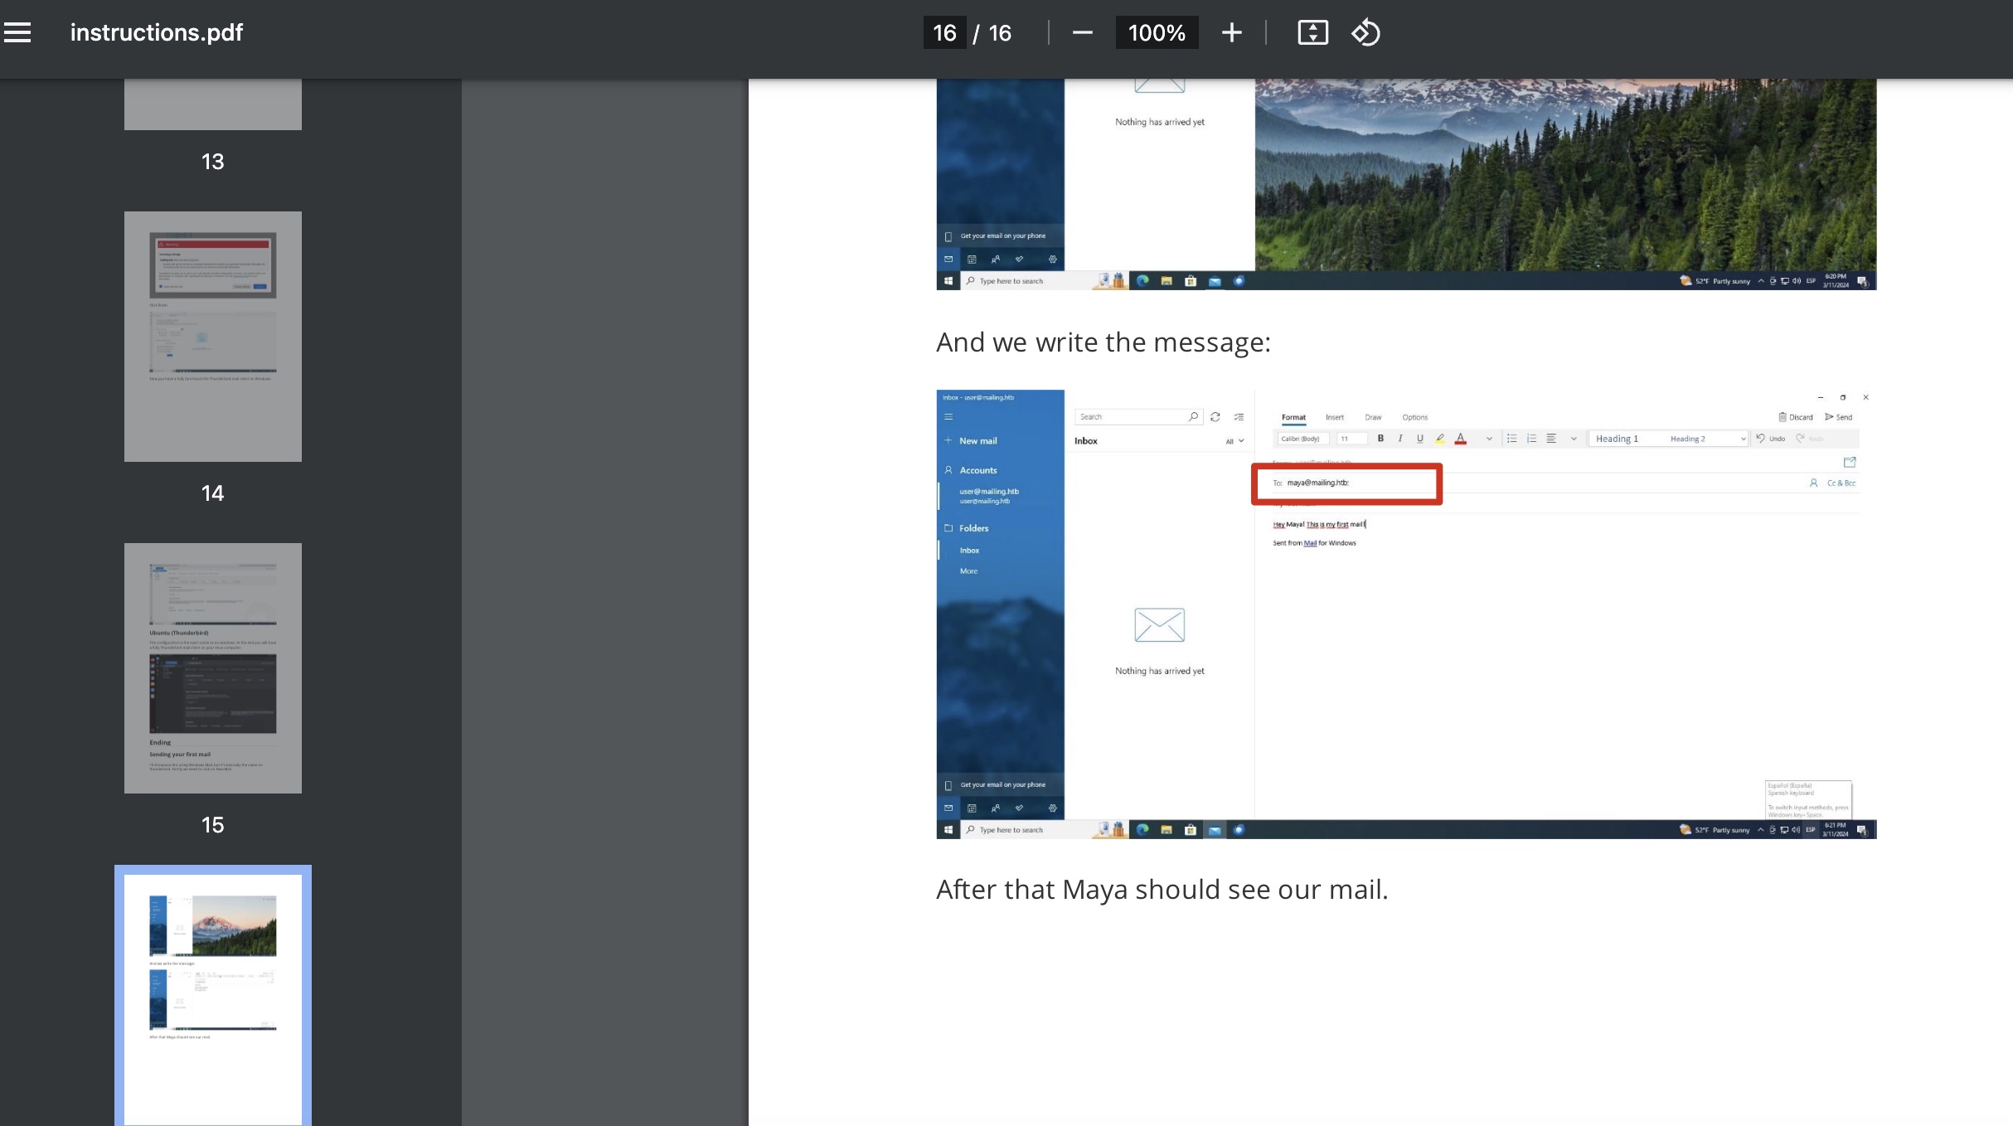Open page 14 thumbnail in sidebar

[x=213, y=336]
